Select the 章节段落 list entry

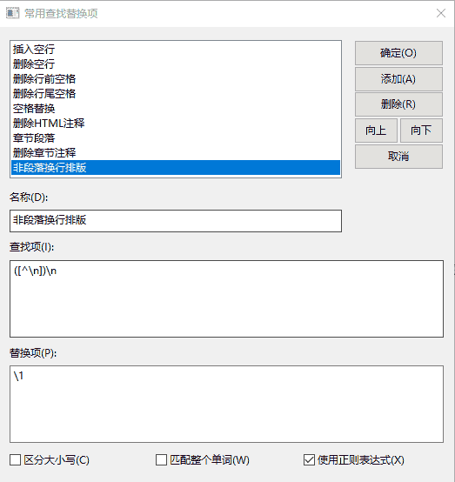[x=176, y=137]
